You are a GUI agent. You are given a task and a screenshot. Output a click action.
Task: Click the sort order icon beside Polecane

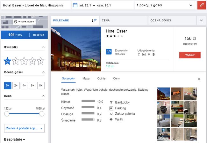(x=94, y=20)
